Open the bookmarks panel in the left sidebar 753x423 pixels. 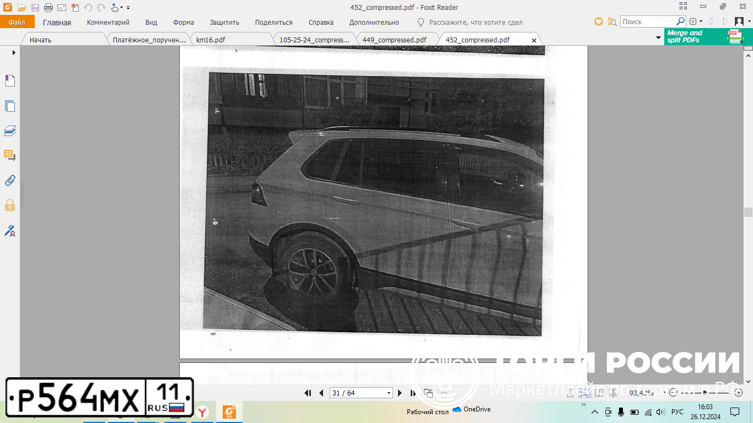(10, 81)
